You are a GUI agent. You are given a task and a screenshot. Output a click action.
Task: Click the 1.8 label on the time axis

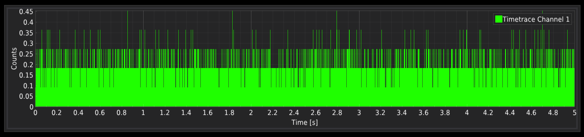[x=229, y=113]
